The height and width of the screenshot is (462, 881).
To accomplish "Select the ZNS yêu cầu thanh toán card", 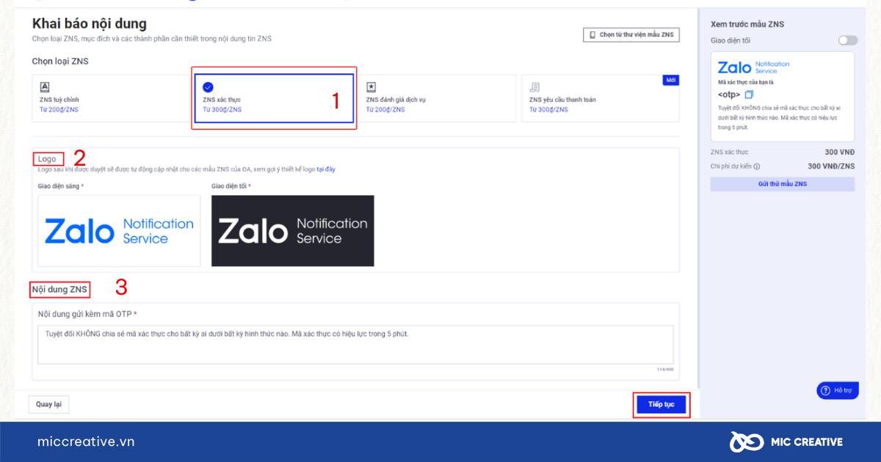I will point(601,98).
